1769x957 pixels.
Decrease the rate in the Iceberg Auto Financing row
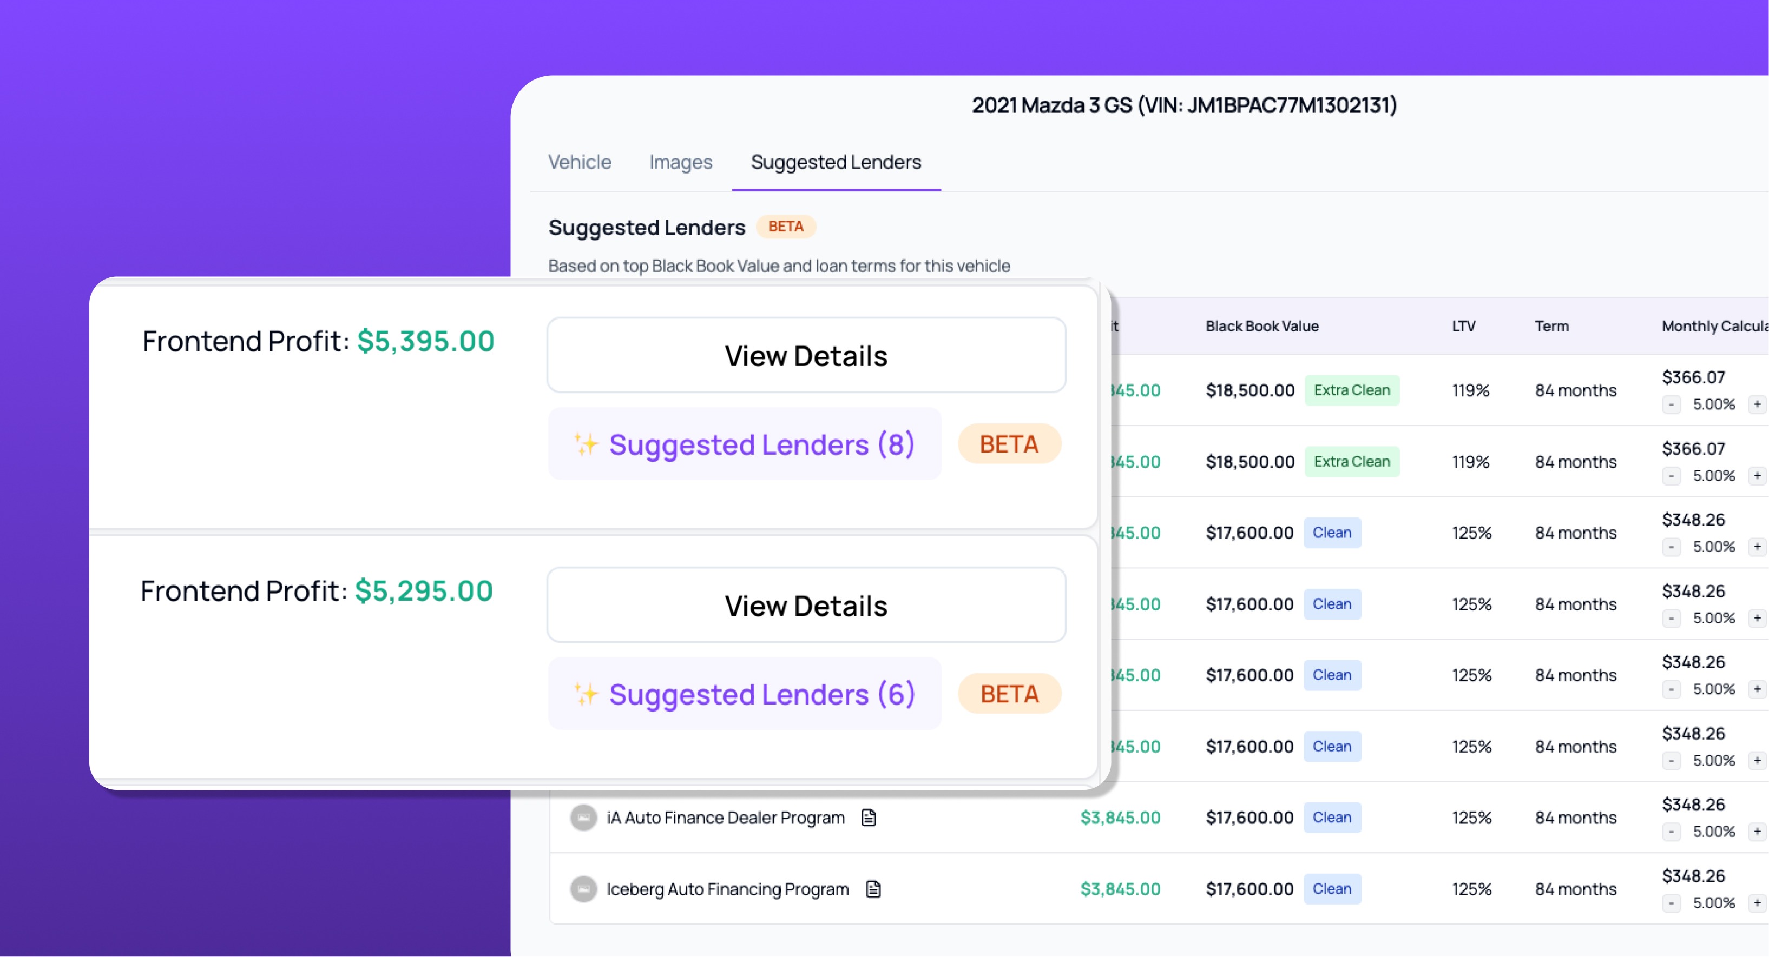(x=1672, y=903)
